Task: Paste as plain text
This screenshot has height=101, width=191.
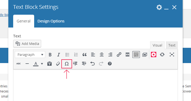Action: [49, 64]
